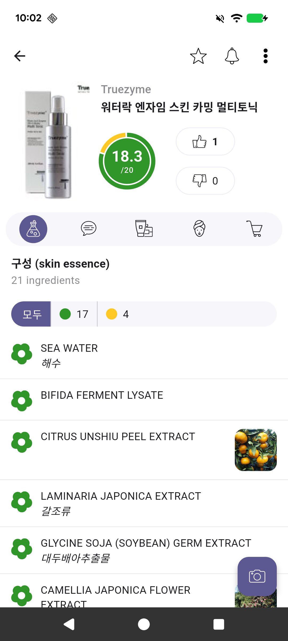This screenshot has width=288, height=641.
Task: Open the shopping cart tab
Action: coord(255,229)
